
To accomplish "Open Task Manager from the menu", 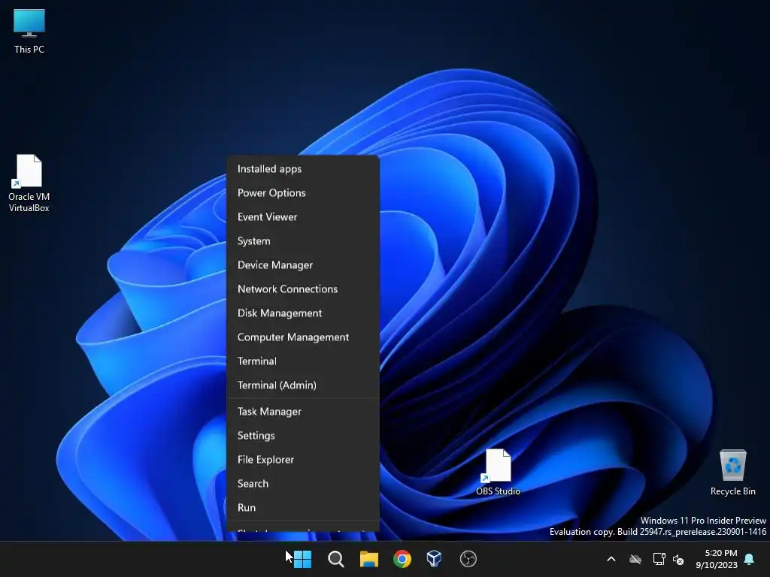I will pyautogui.click(x=303, y=412).
